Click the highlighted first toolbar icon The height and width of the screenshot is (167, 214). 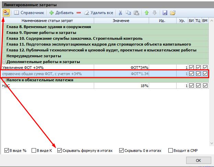[6, 13]
